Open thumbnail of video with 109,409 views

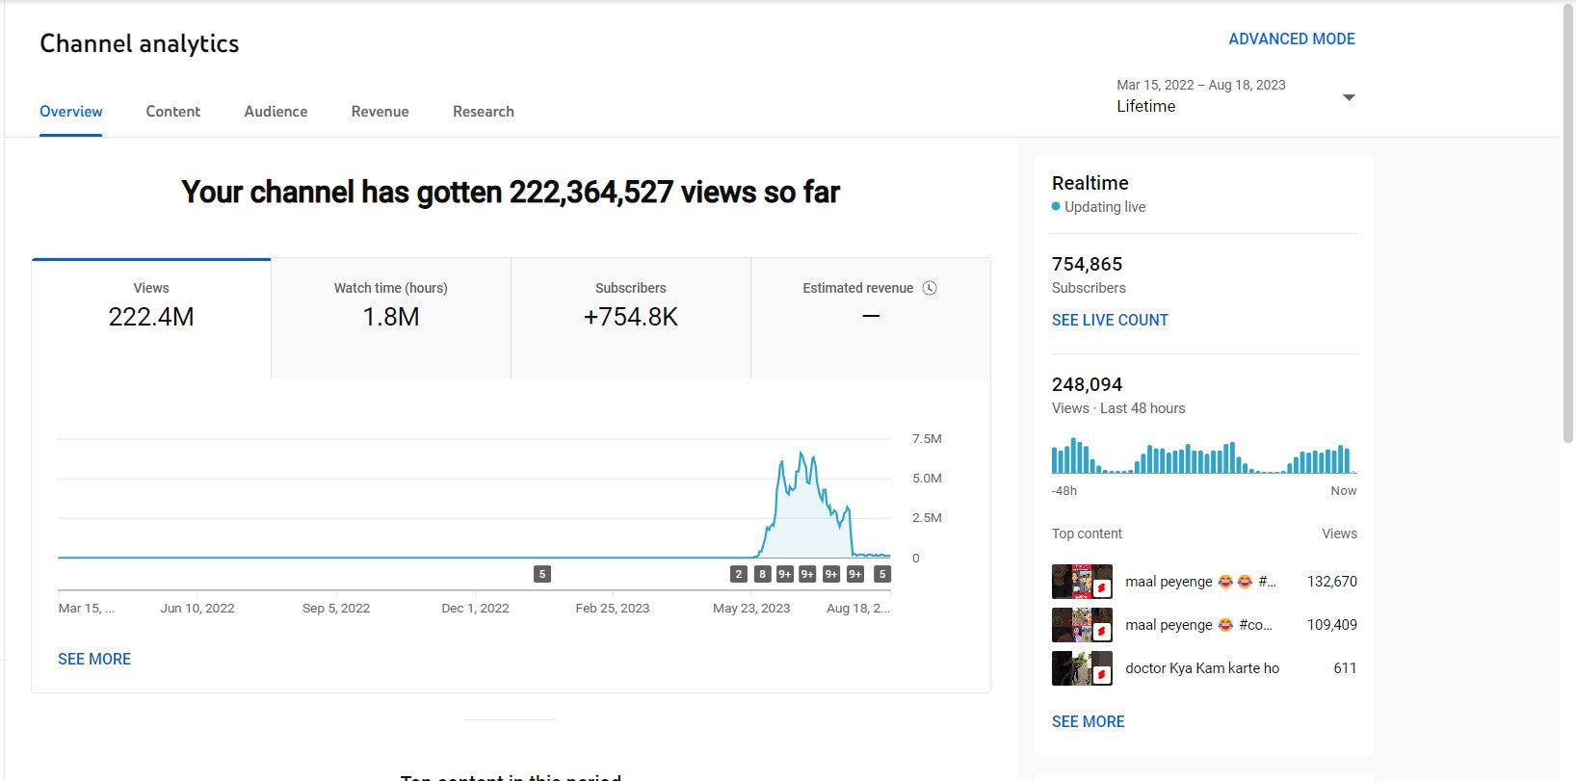coord(1082,625)
